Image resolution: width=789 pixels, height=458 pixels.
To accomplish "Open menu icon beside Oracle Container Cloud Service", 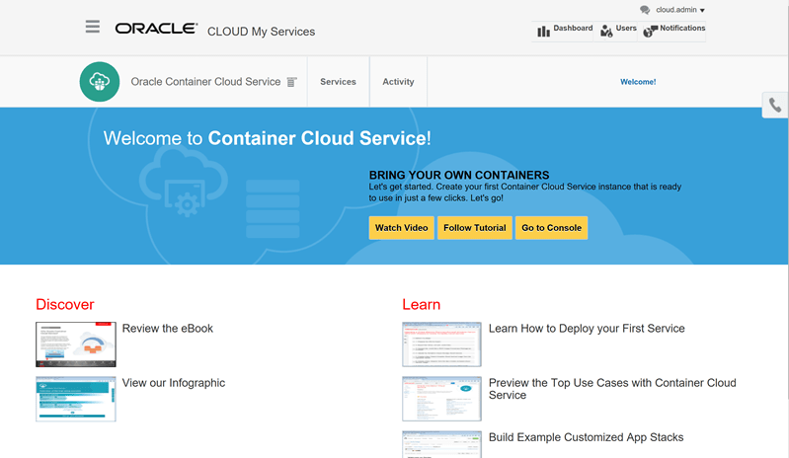I will coord(291,82).
